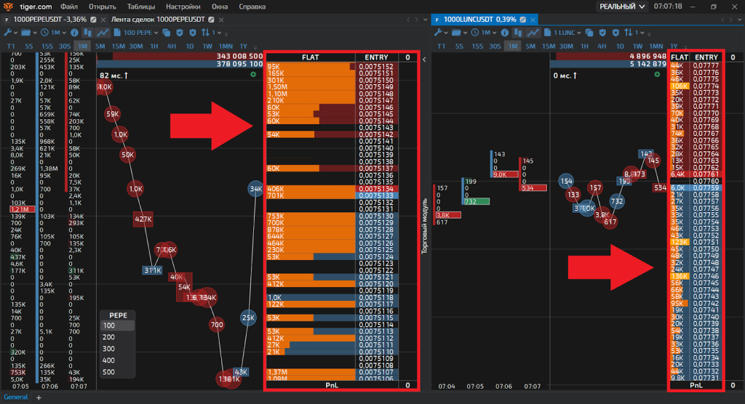The width and height of the screenshot is (745, 404).
Task: Switch to Лента сделок 1000PEPEUSDT tab
Action: 158,20
